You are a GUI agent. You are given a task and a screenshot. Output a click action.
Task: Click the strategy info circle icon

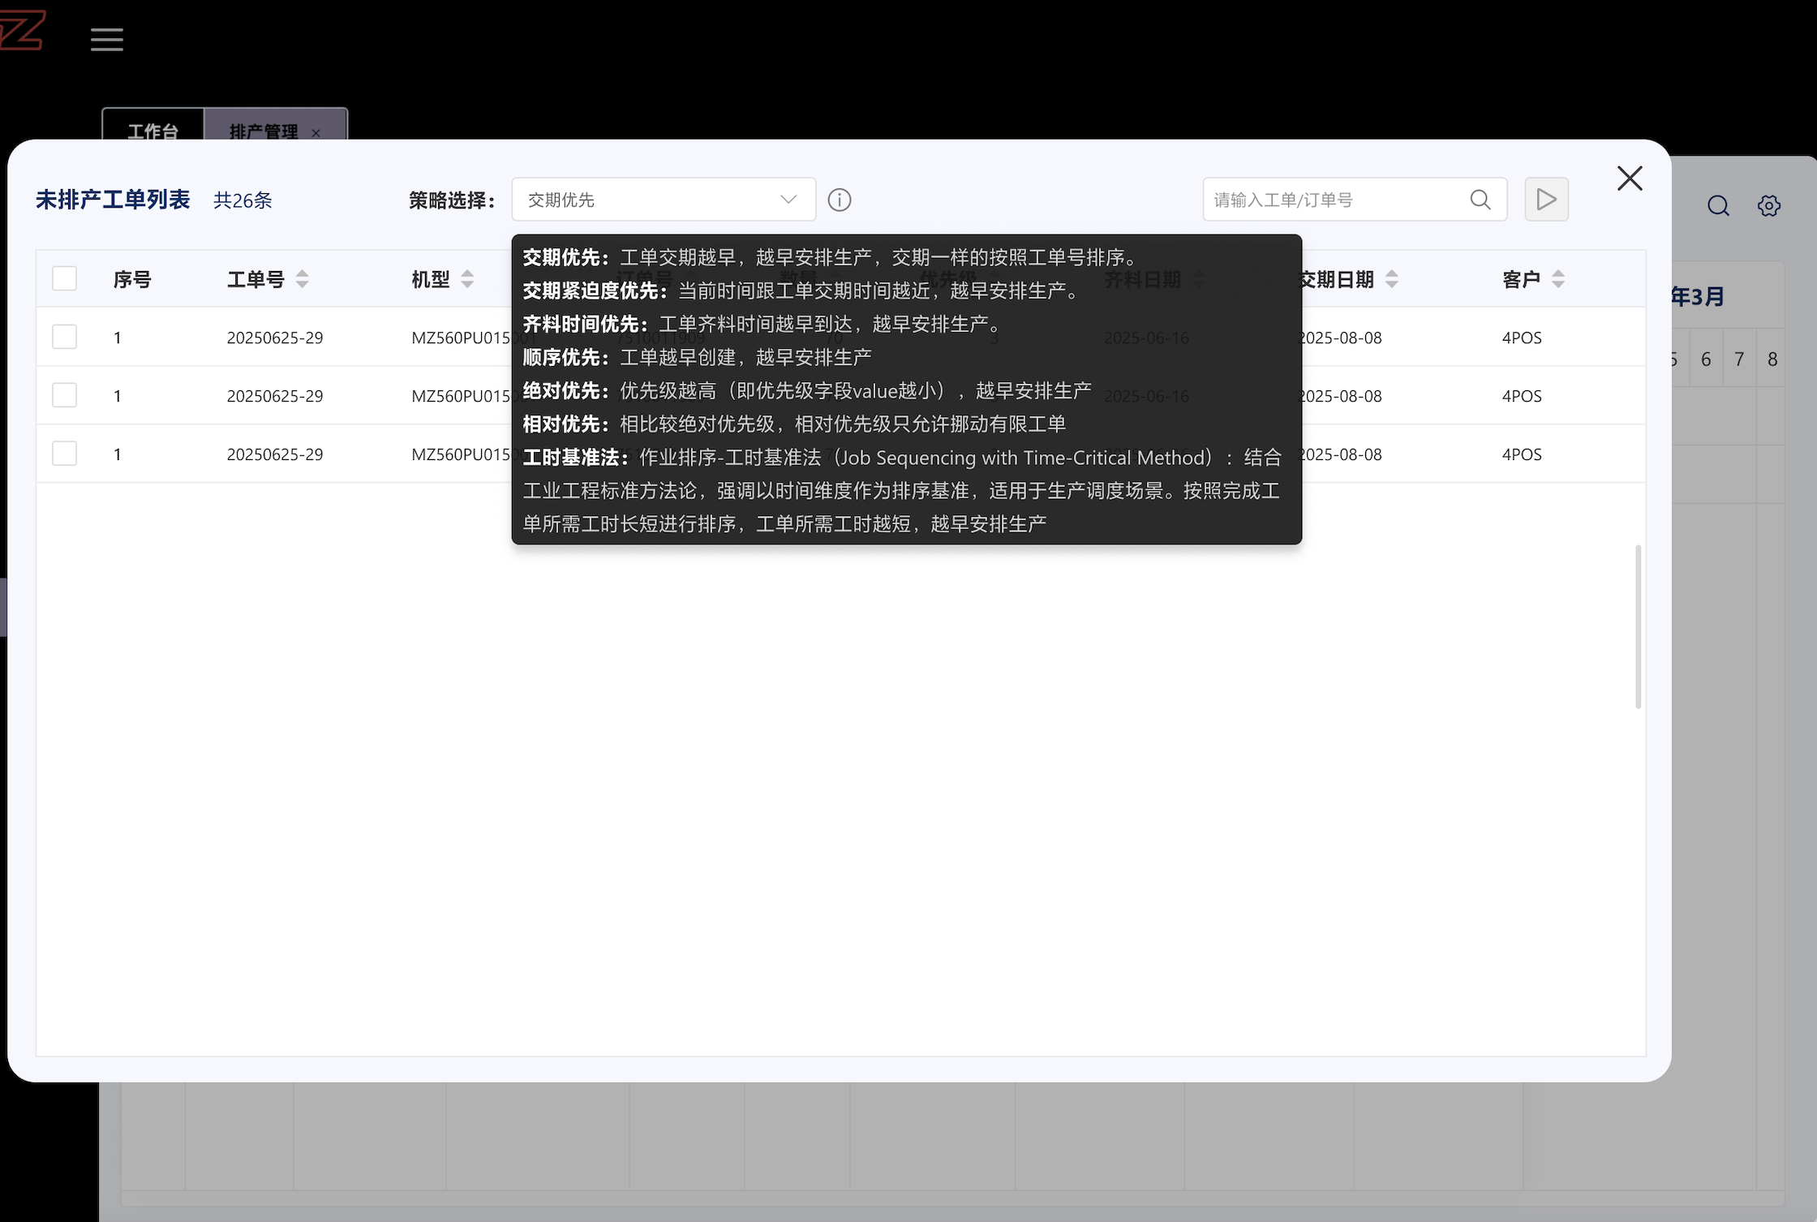840,200
